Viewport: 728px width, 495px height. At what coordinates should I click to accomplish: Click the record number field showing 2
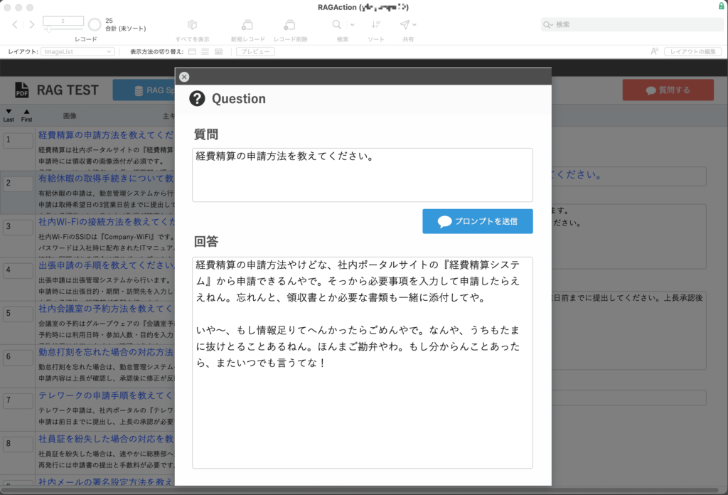(63, 21)
